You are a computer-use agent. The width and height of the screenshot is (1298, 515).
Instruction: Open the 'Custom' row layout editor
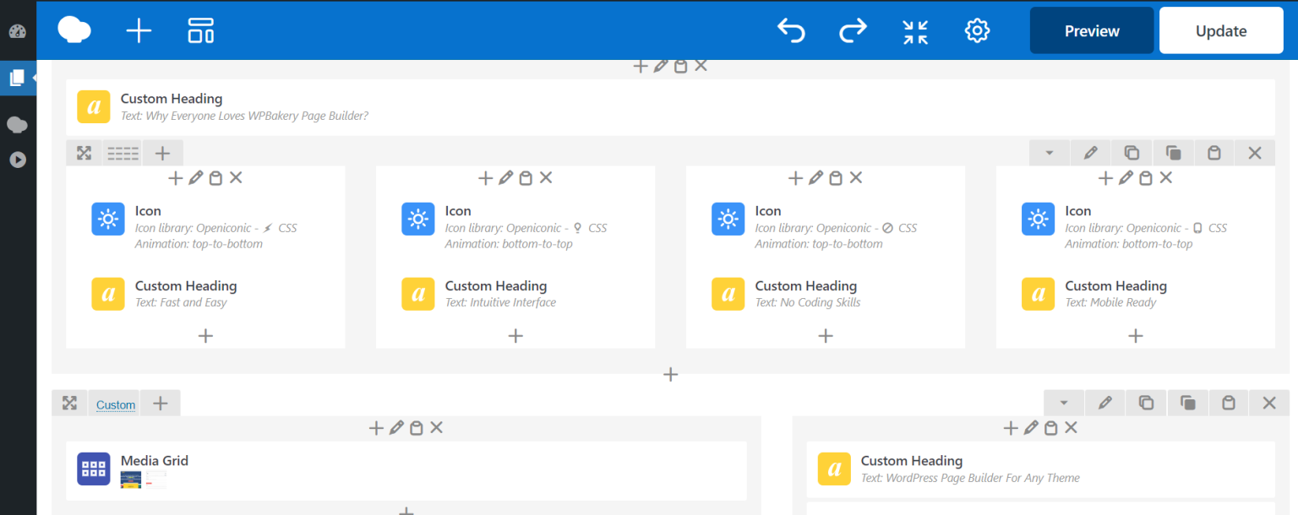coord(114,404)
